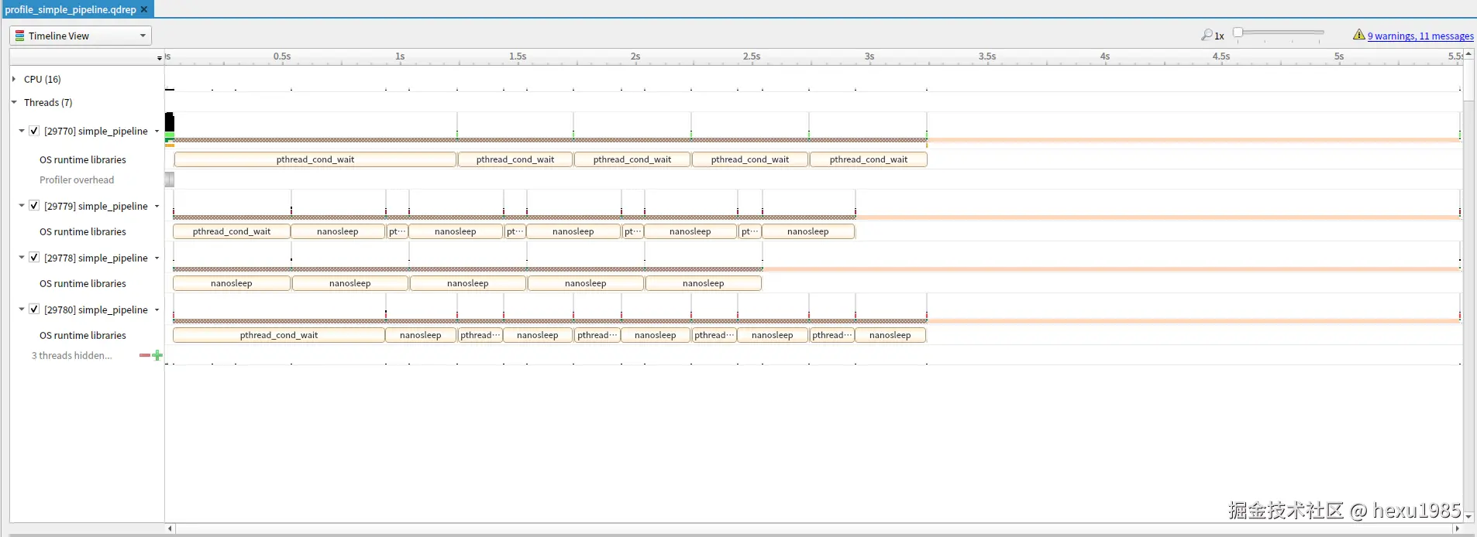The image size is (1477, 537).
Task: Click the magnifier zoom icon
Action: (1207, 35)
